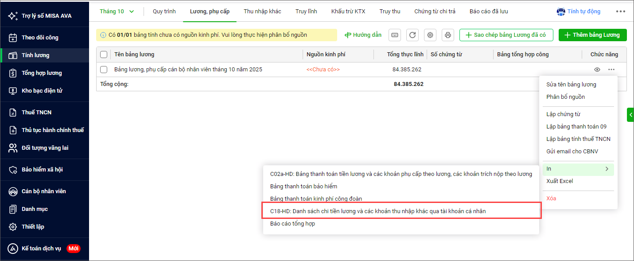Image resolution: width=634 pixels, height=261 pixels.
Task: Open Theo dõi công in sidebar
Action: pyautogui.click(x=40, y=38)
